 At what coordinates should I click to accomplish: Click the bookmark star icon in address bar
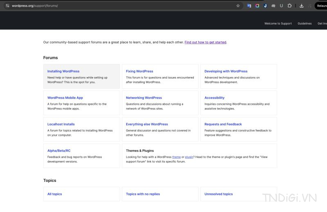238,6
